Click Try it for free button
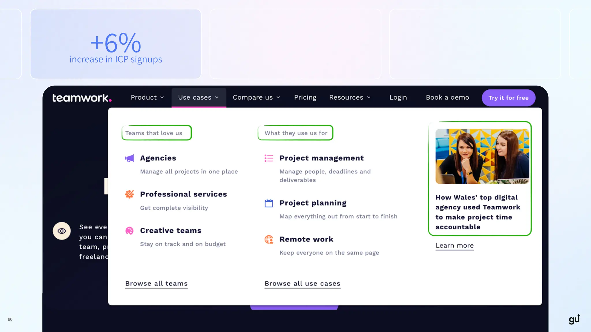 pos(508,98)
